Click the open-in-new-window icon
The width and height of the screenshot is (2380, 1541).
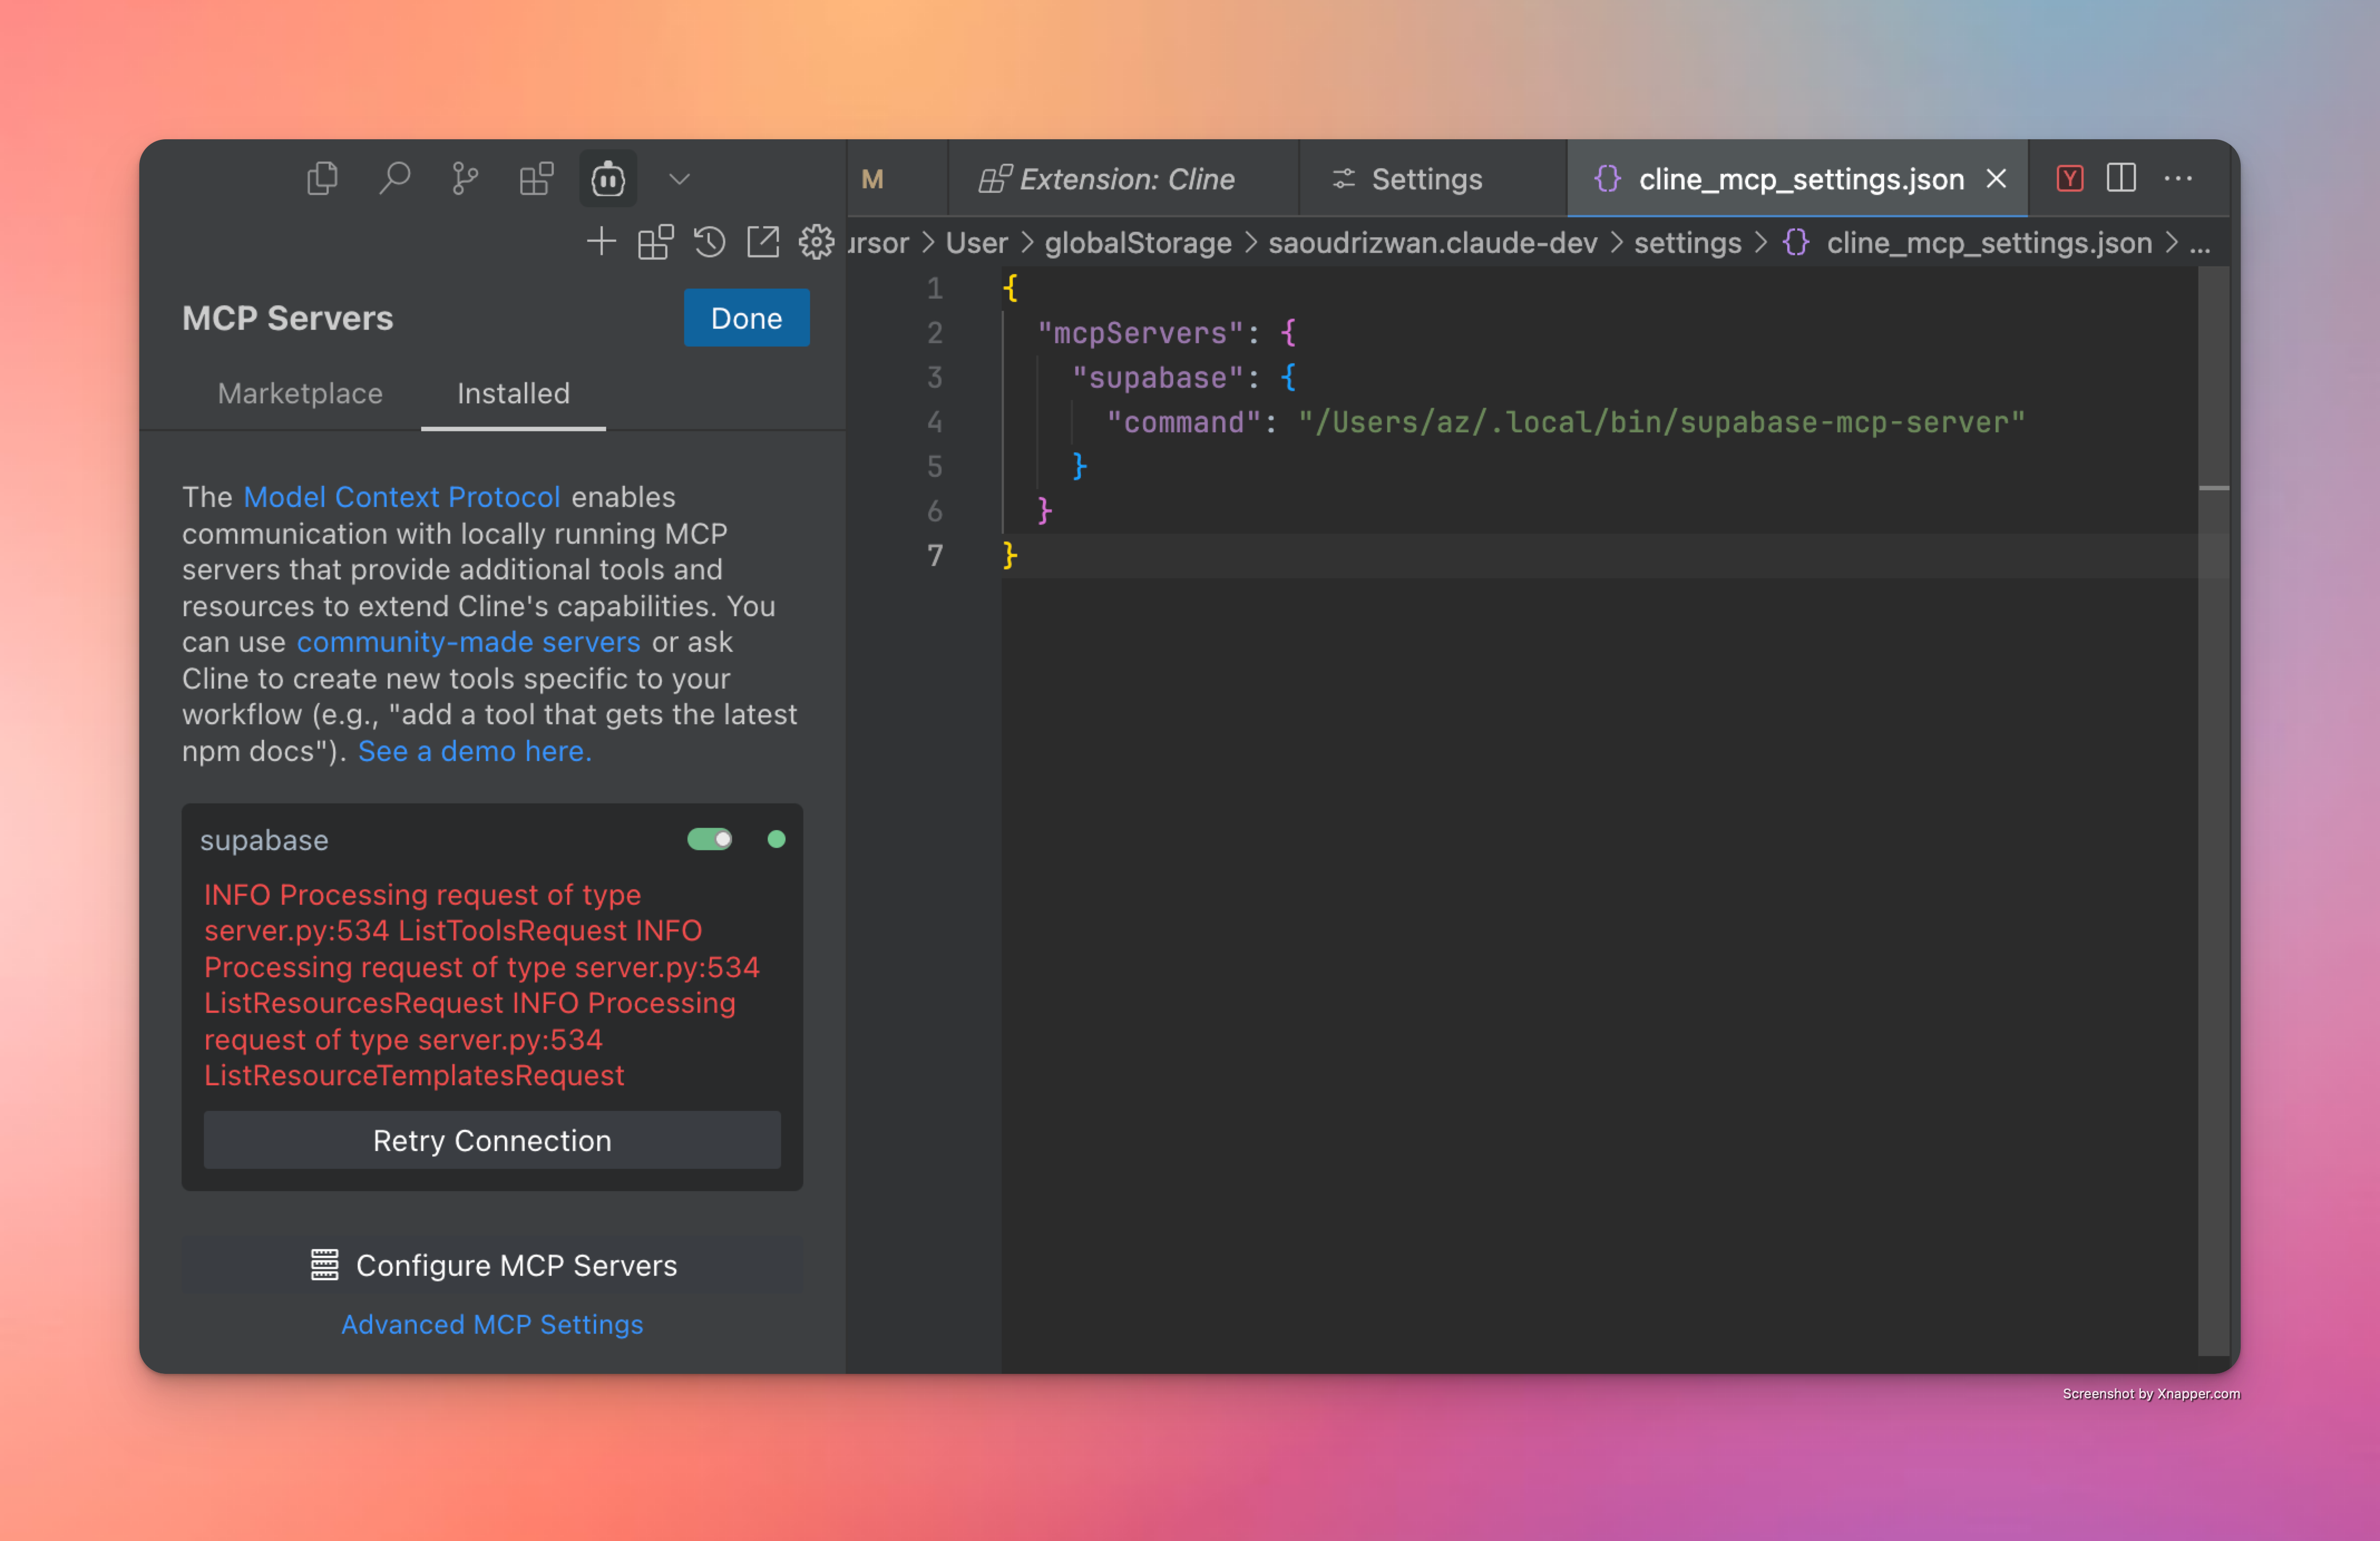click(x=762, y=242)
